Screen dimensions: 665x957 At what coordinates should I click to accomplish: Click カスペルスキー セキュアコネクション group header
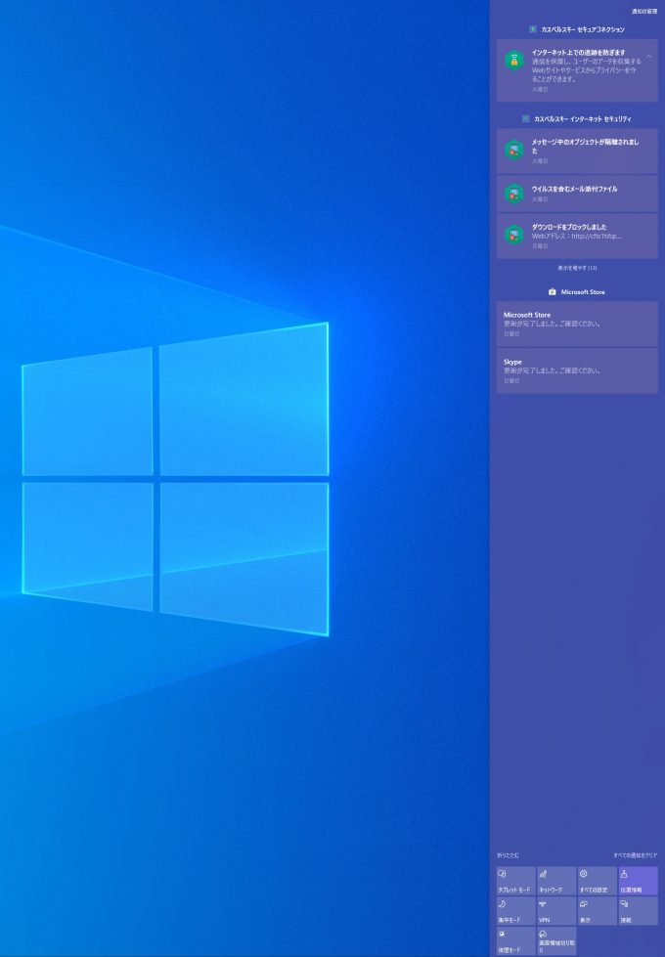[577, 29]
